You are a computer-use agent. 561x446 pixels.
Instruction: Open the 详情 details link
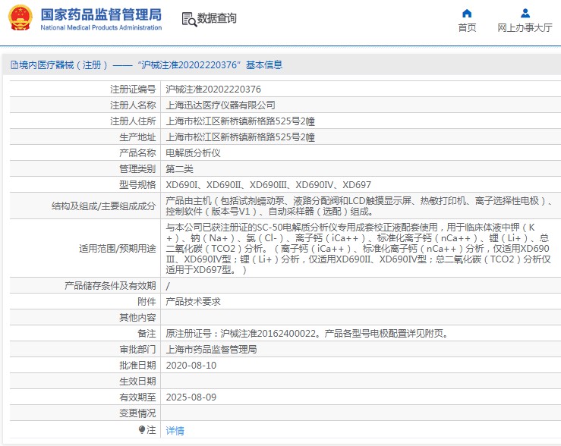175,431
